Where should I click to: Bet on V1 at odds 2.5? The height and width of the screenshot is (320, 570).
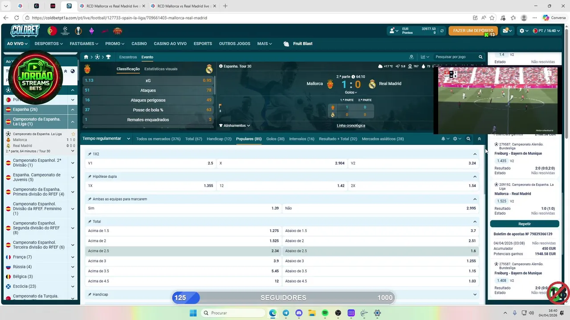[151, 163]
